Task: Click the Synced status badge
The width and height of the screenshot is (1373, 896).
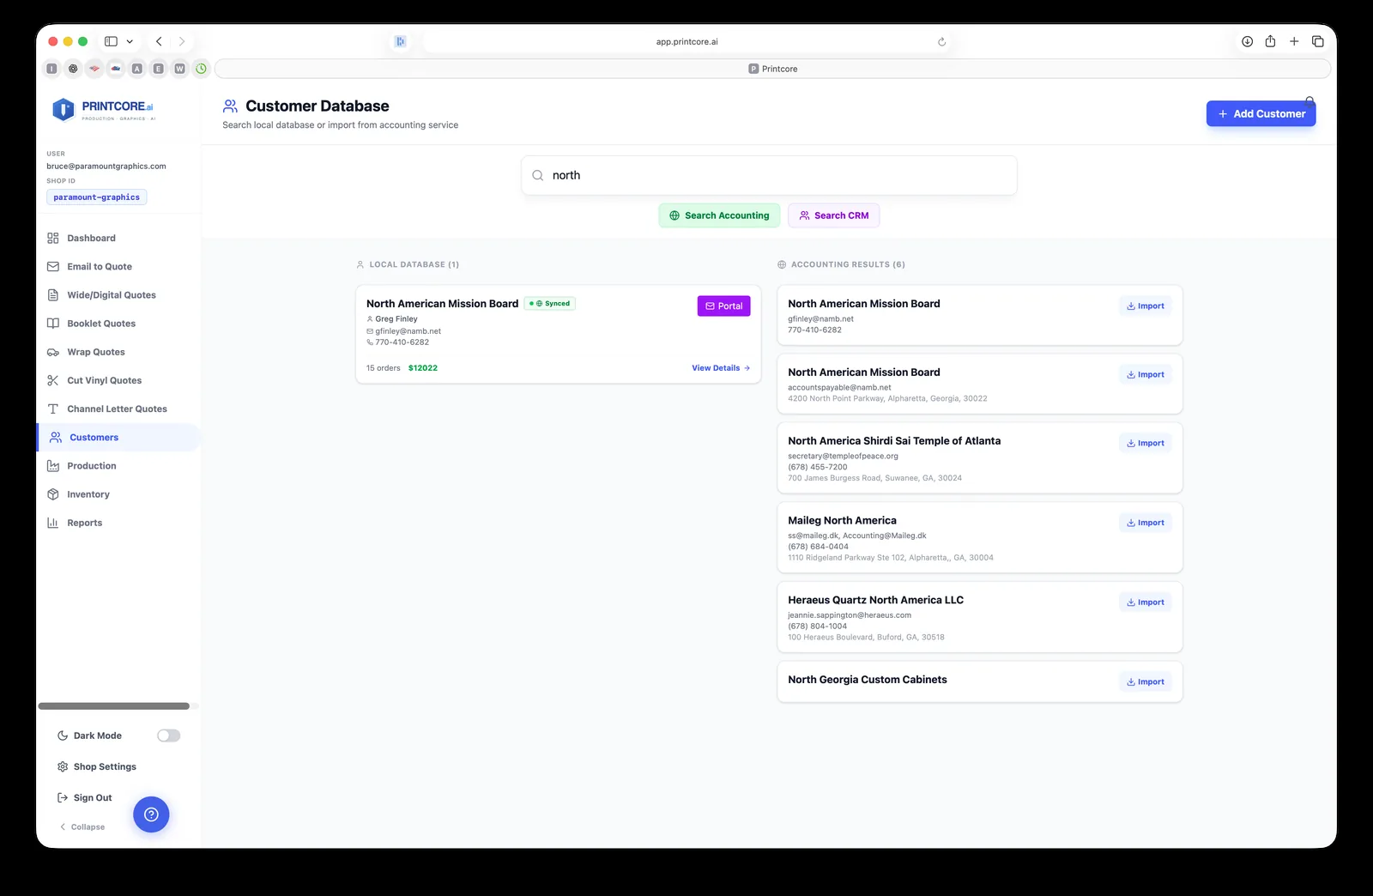Action: [x=550, y=303]
